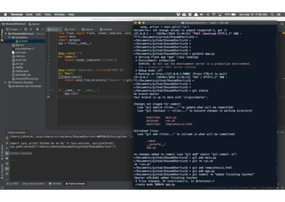Close the Python Console tab

click(x=27, y=132)
